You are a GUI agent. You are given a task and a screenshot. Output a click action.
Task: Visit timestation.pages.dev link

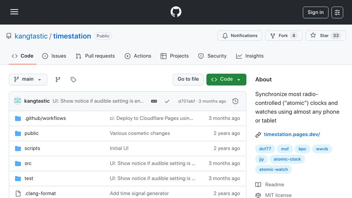click(x=292, y=135)
